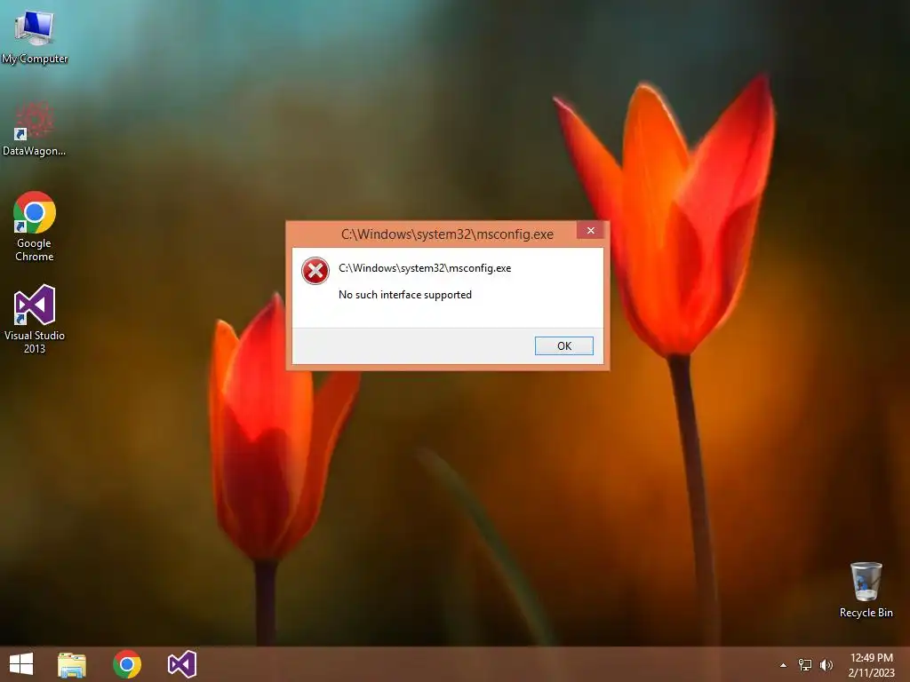Click the red error icon in dialog
Screen dimensions: 910x682
click(315, 271)
